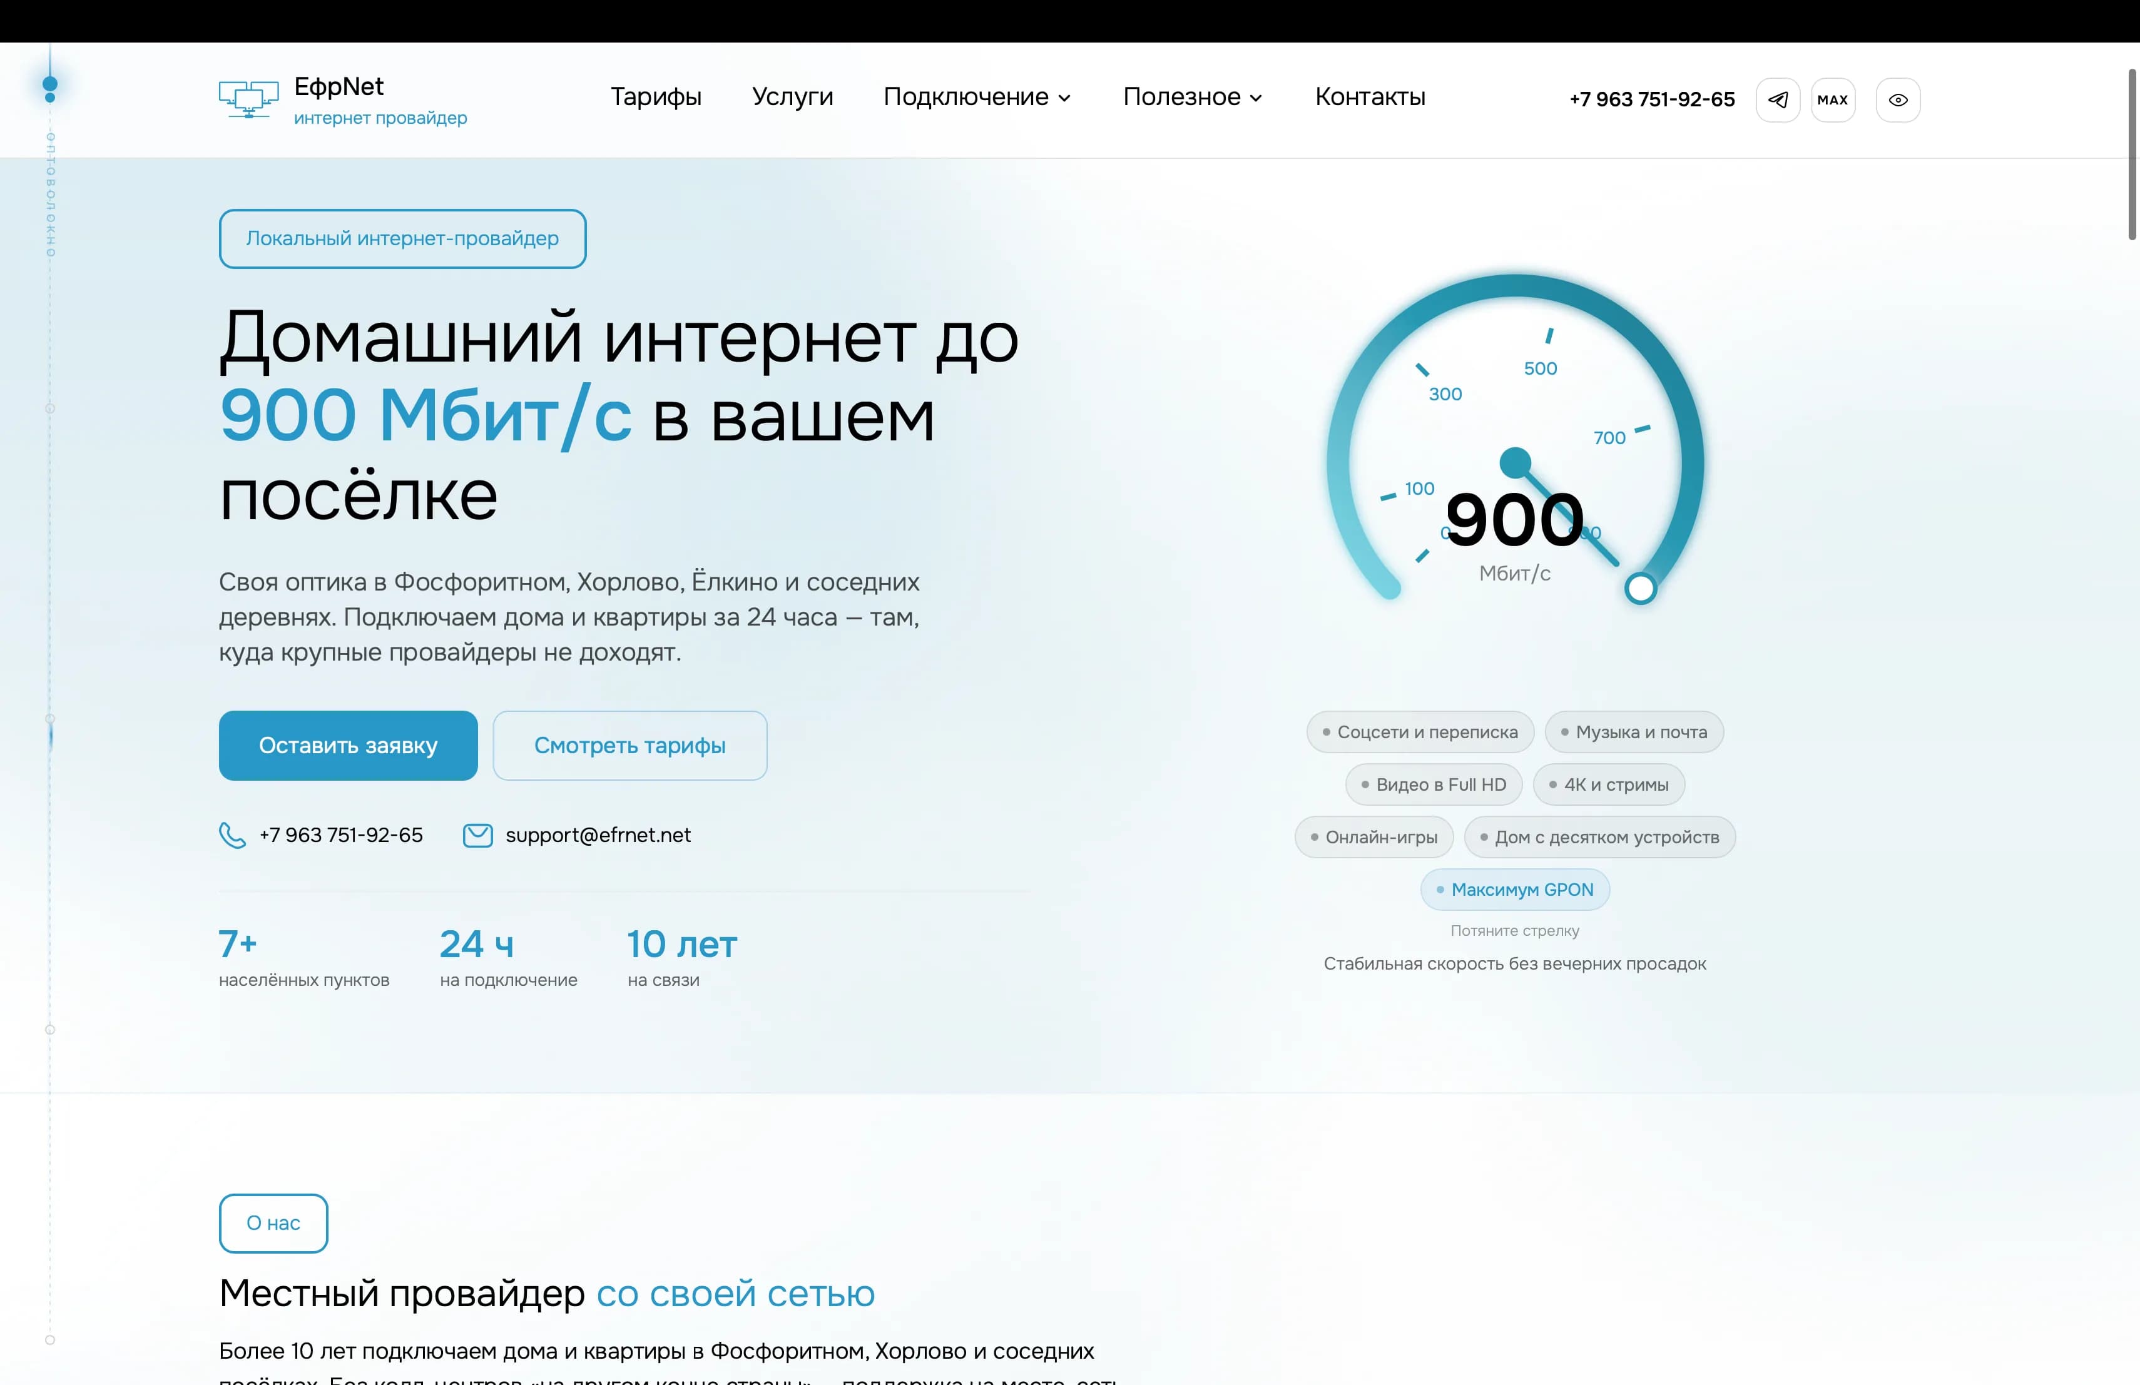Open the Услуги menu item
The height and width of the screenshot is (1385, 2140).
(x=792, y=97)
